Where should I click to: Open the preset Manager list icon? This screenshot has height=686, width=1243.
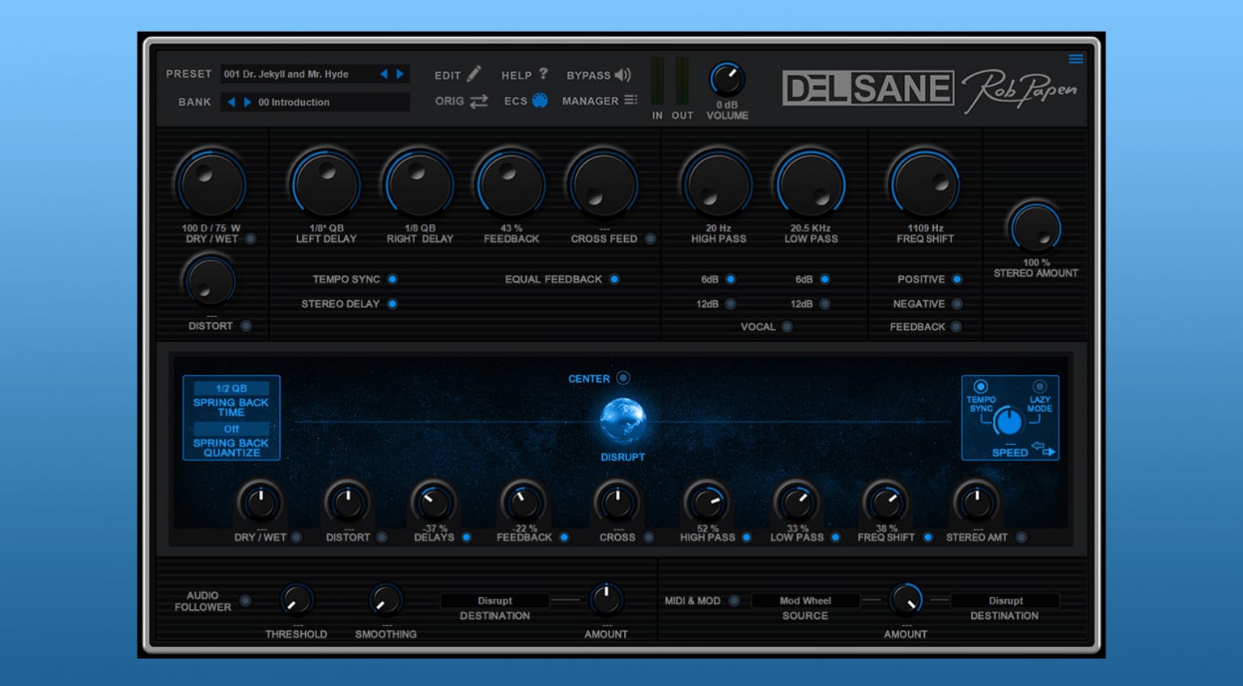(631, 100)
